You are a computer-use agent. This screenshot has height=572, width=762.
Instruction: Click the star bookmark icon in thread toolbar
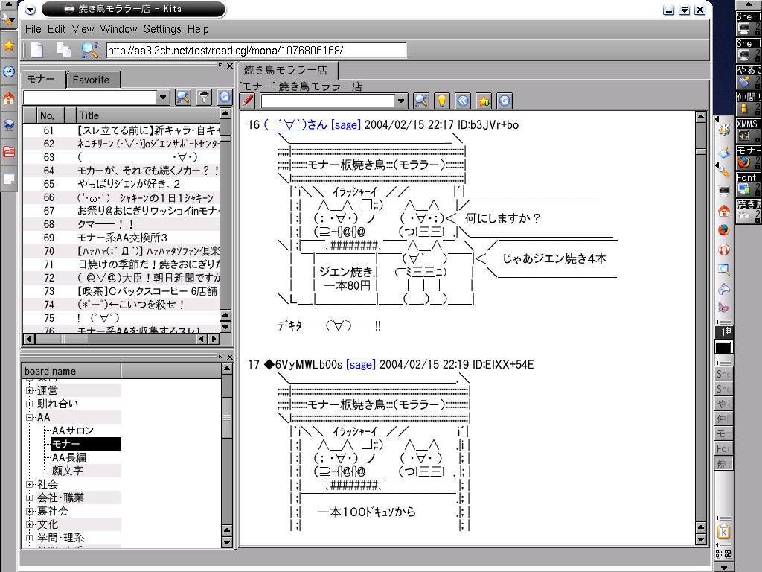(x=484, y=101)
